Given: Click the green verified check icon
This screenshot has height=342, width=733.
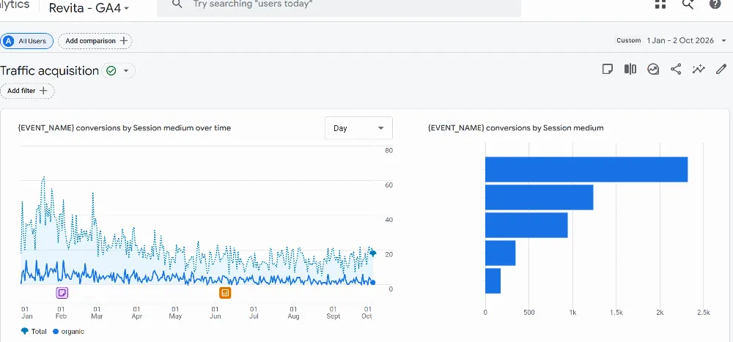Looking at the screenshot, I should click(x=111, y=71).
